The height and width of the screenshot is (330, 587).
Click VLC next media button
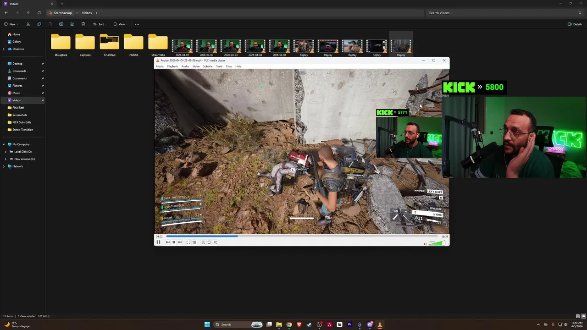[x=179, y=242]
